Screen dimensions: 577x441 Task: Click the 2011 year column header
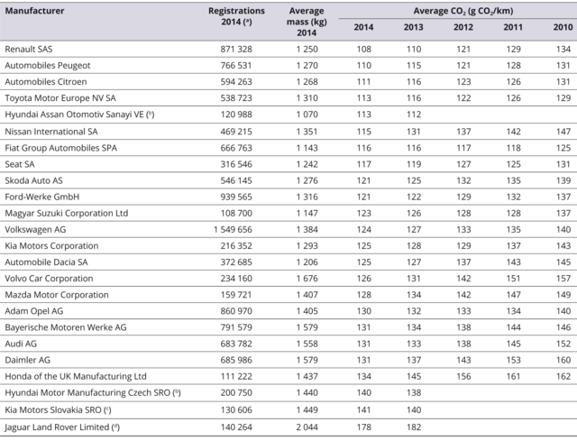pyautogui.click(x=513, y=27)
